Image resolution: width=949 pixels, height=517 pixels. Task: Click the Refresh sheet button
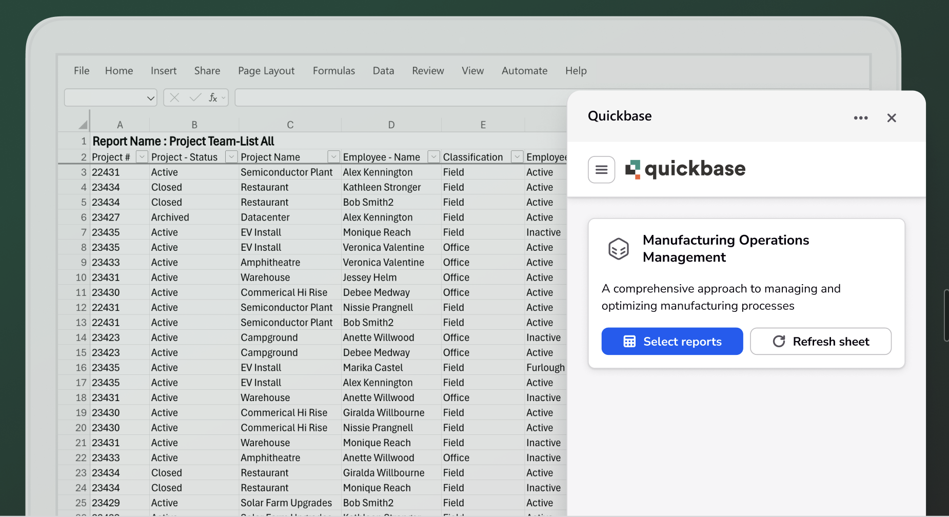(821, 341)
